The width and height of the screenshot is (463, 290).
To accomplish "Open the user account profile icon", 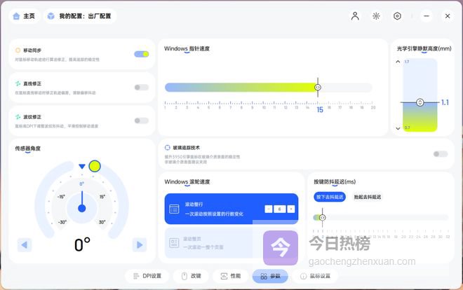I will tap(355, 16).
